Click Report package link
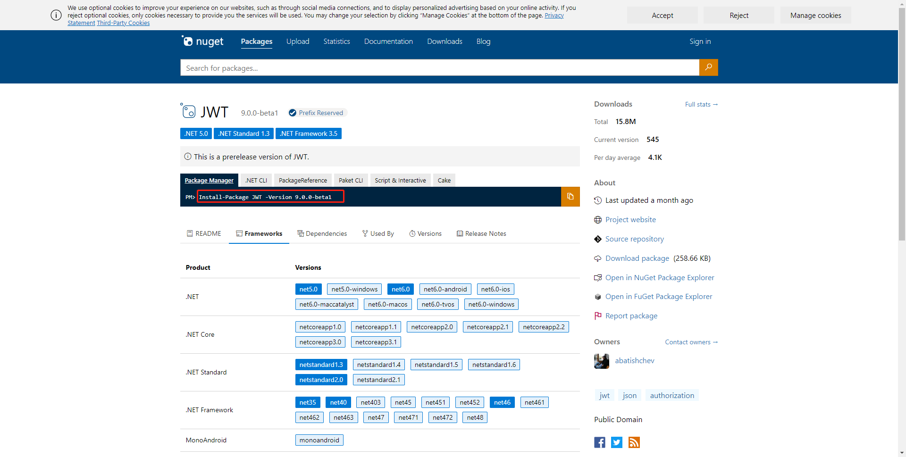The width and height of the screenshot is (906, 457). [x=631, y=316]
